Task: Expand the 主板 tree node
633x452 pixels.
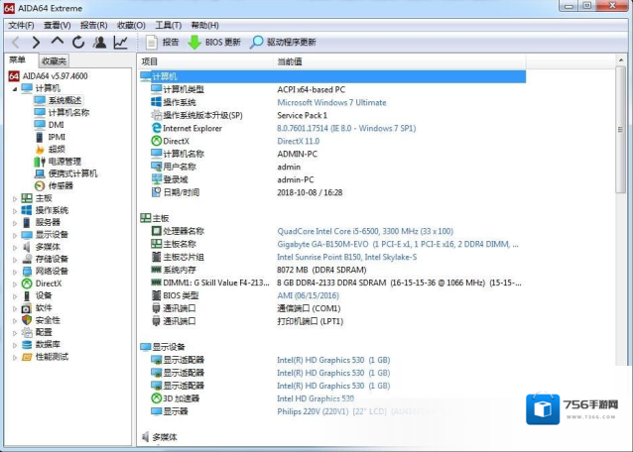Action: tap(15, 198)
